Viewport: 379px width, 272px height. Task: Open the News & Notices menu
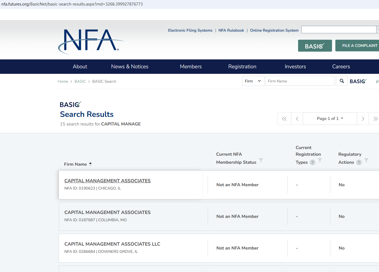coord(130,67)
